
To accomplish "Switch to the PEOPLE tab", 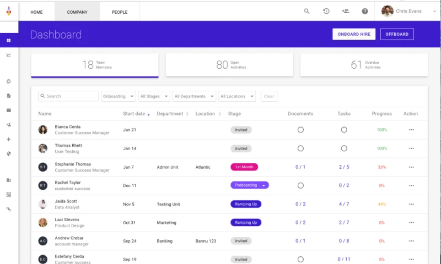I will click(x=120, y=12).
